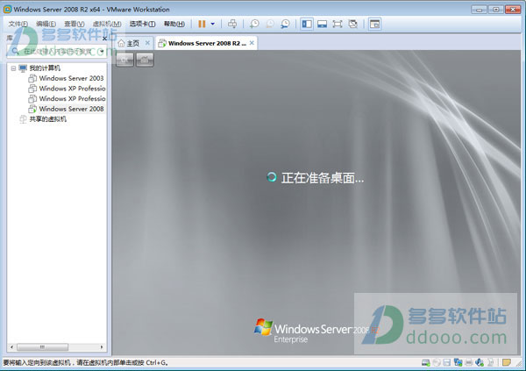Revert to snapshot toolbar icon

point(270,24)
